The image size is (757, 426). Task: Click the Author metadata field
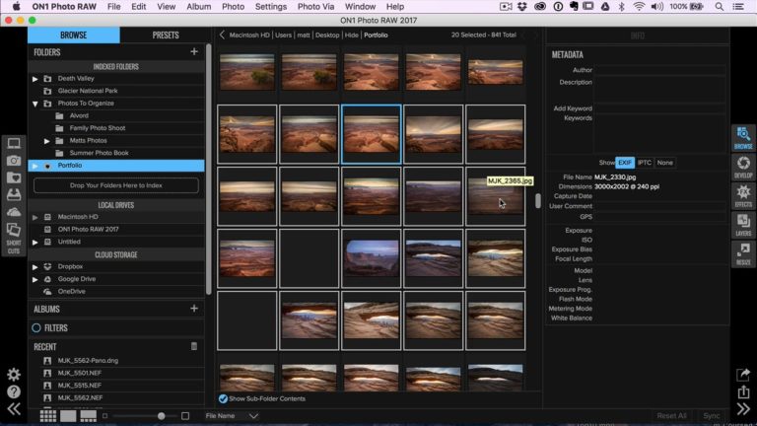click(660, 70)
